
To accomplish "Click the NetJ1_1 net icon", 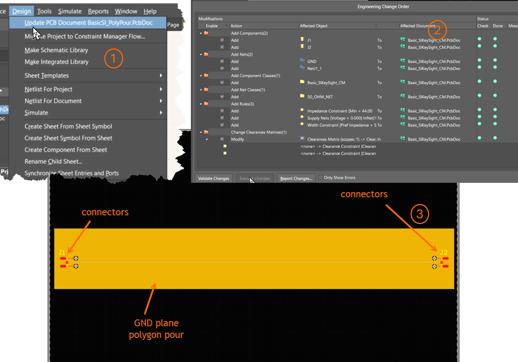I will coord(302,67).
